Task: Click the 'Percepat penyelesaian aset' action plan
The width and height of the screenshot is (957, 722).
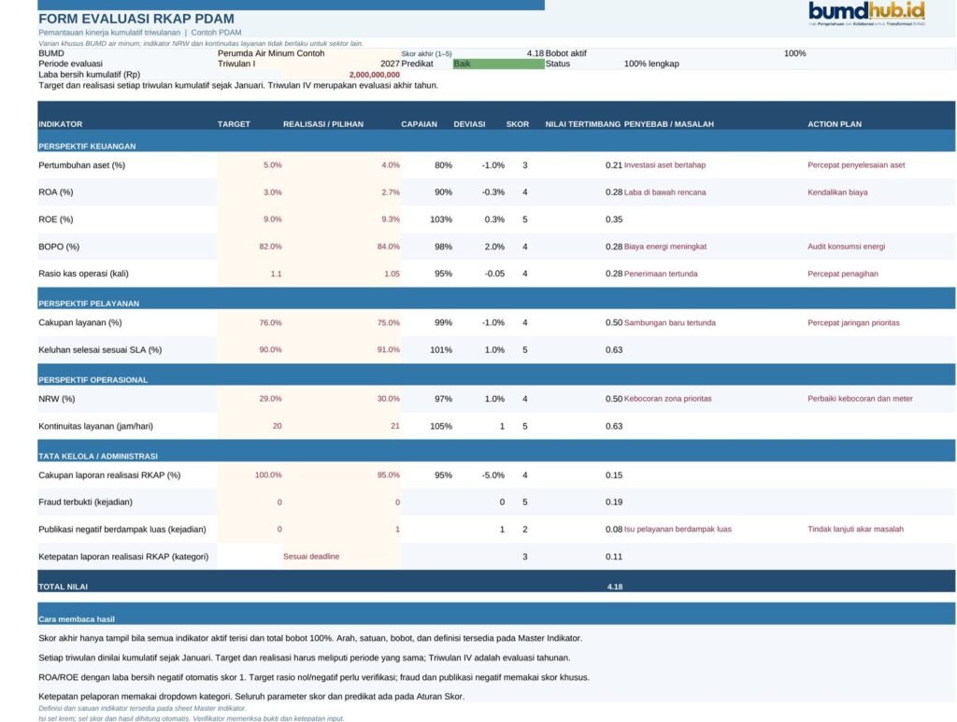Action: coord(856,164)
